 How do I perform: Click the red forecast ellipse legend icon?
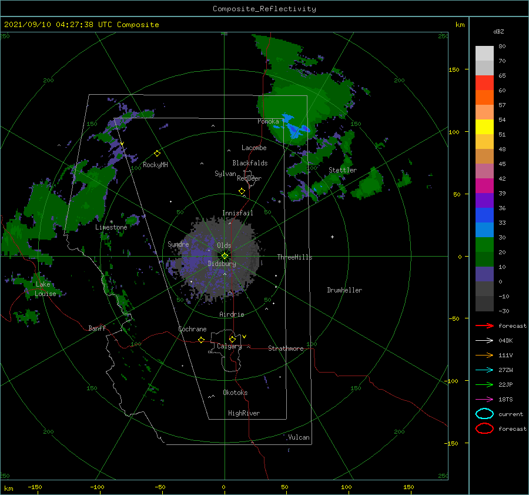tap(484, 428)
